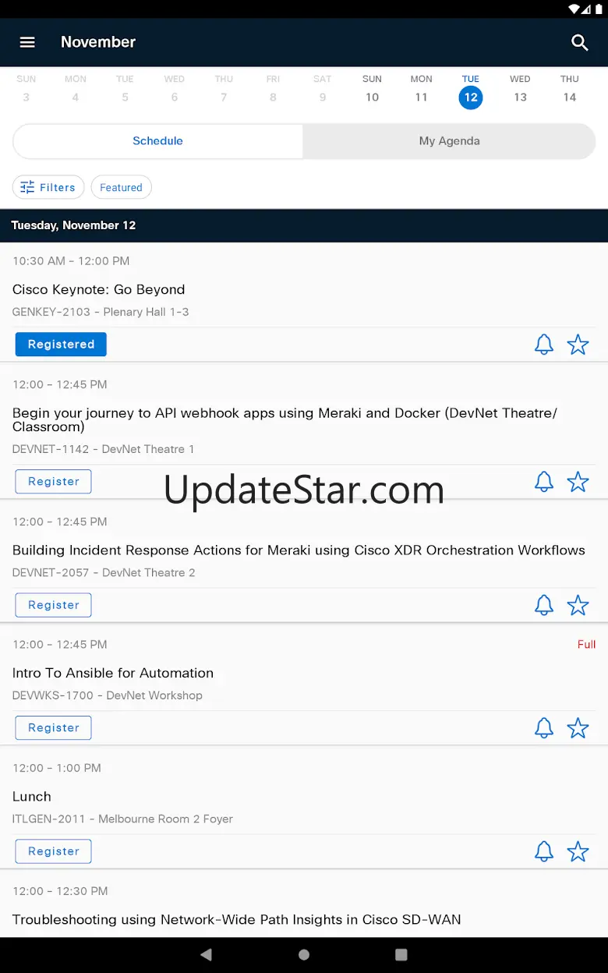The height and width of the screenshot is (973, 608).
Task: Switch to the My Agenda tab
Action: point(449,141)
